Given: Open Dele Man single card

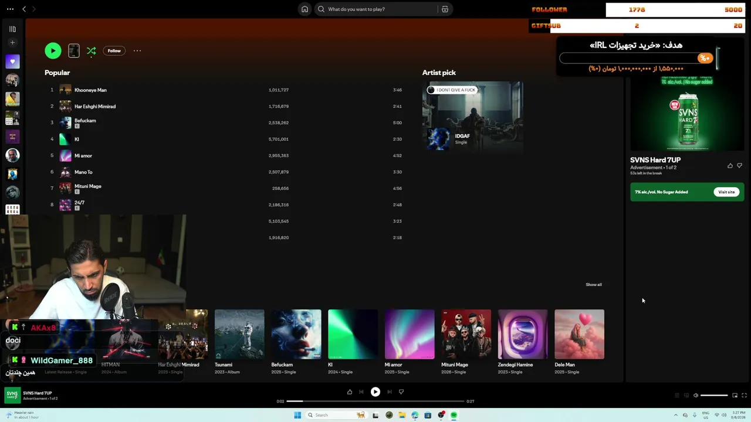Looking at the screenshot, I should coord(580,342).
